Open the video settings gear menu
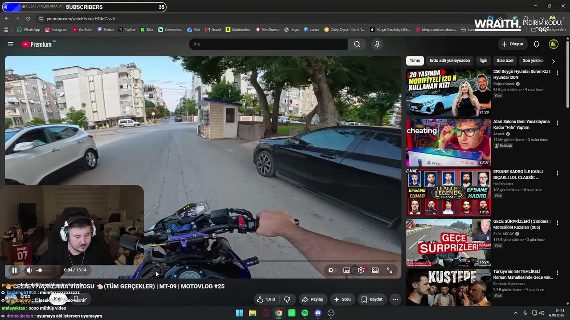 [x=361, y=270]
